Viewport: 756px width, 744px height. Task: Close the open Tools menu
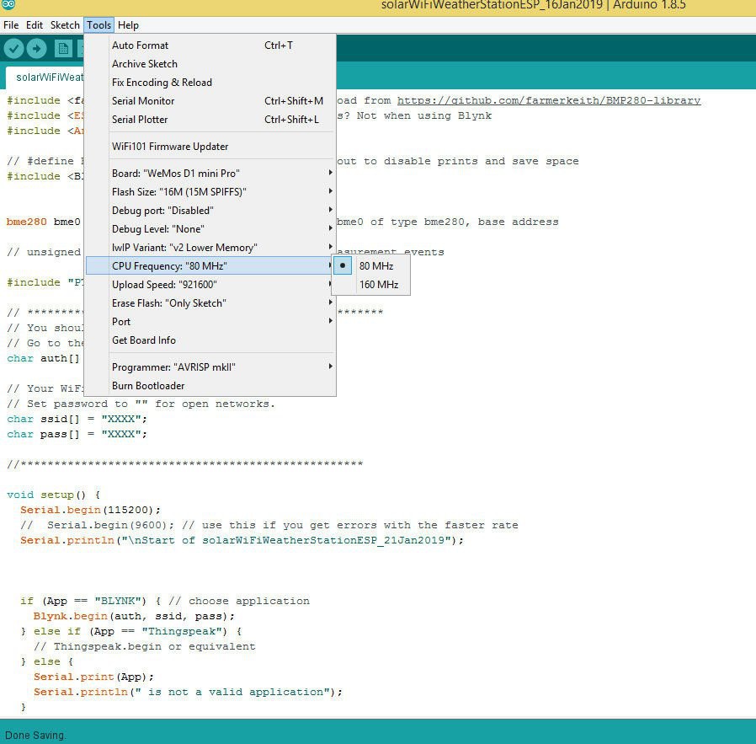click(98, 25)
